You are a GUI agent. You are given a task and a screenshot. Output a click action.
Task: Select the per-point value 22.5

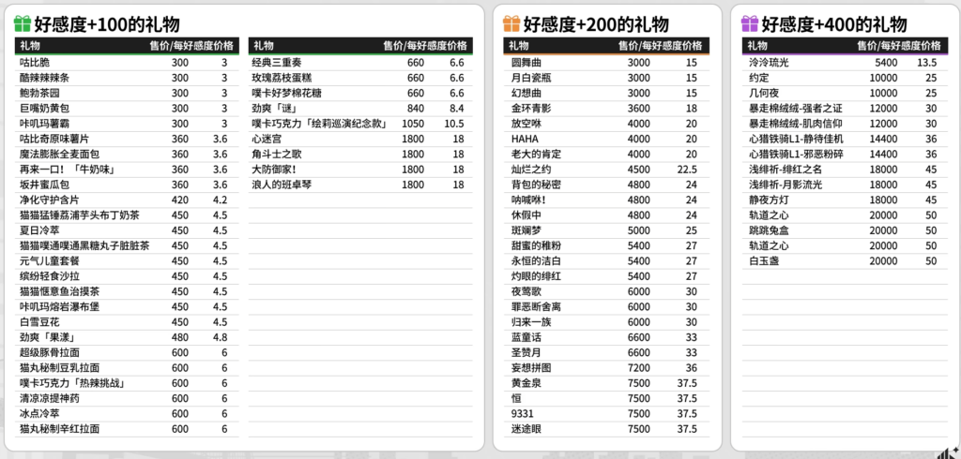pyautogui.click(x=687, y=170)
